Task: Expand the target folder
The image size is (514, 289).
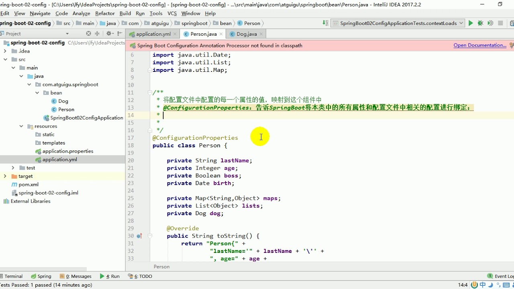Action: (5, 176)
